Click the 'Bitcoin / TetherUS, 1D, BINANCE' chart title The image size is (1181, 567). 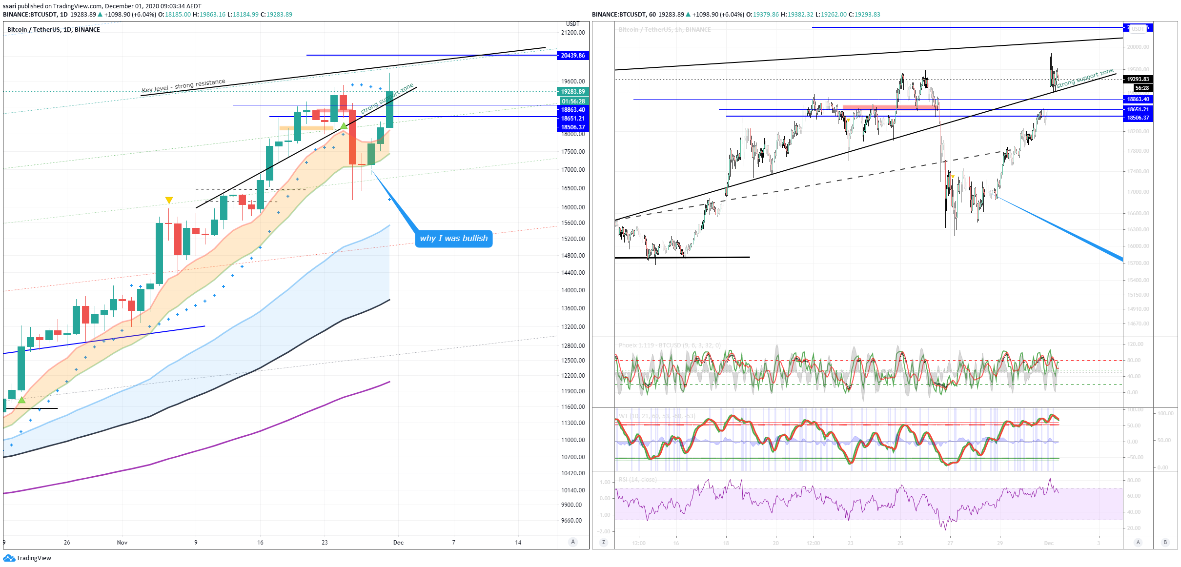click(54, 30)
